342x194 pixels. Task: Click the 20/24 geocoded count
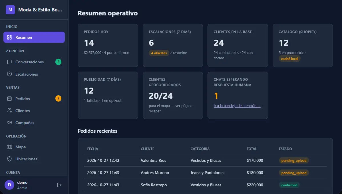point(160,96)
